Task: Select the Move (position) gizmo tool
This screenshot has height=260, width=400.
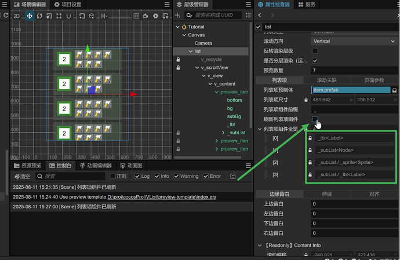Action: coord(30,16)
